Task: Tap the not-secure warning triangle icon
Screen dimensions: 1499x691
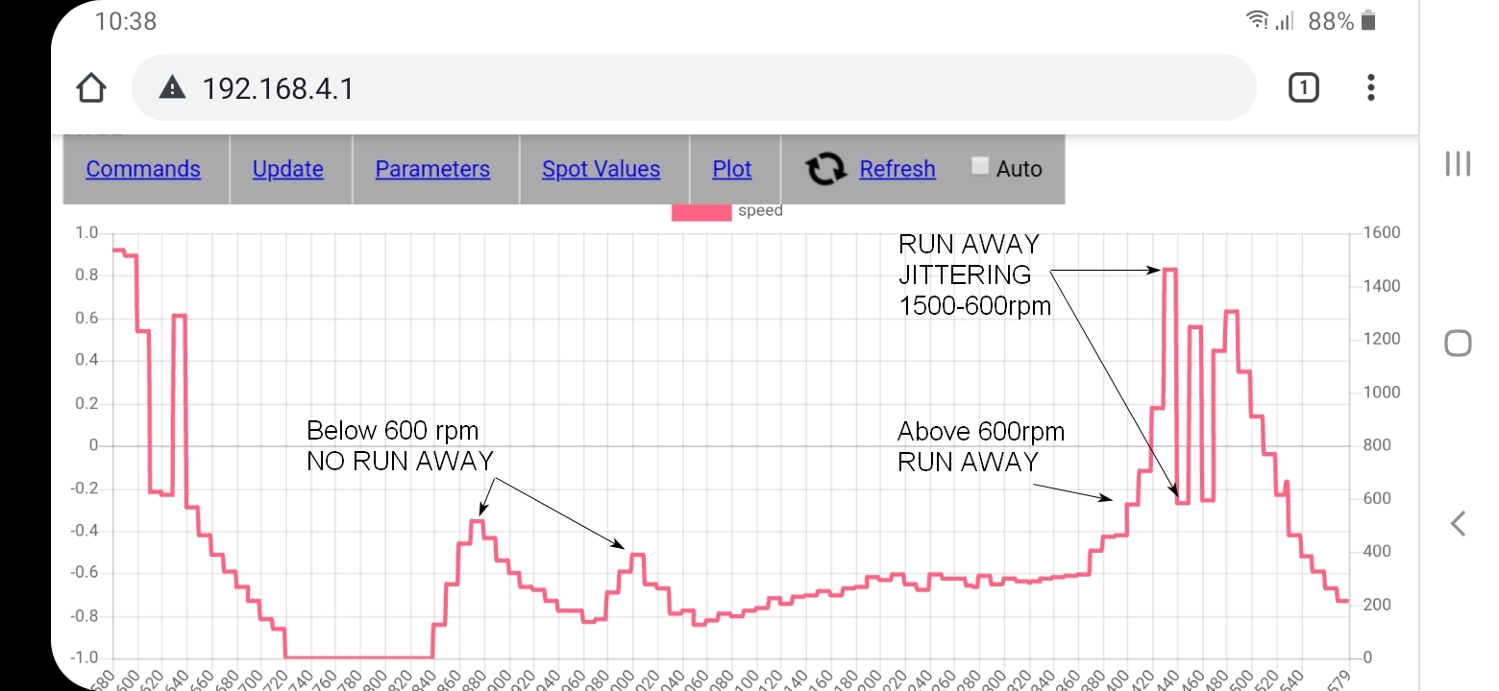Action: coord(172,88)
